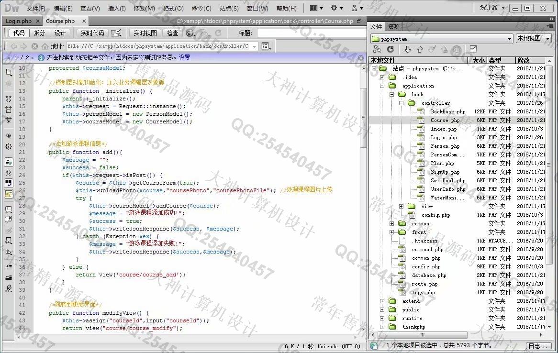
Task: Expand the front folder
Action: [x=391, y=232]
